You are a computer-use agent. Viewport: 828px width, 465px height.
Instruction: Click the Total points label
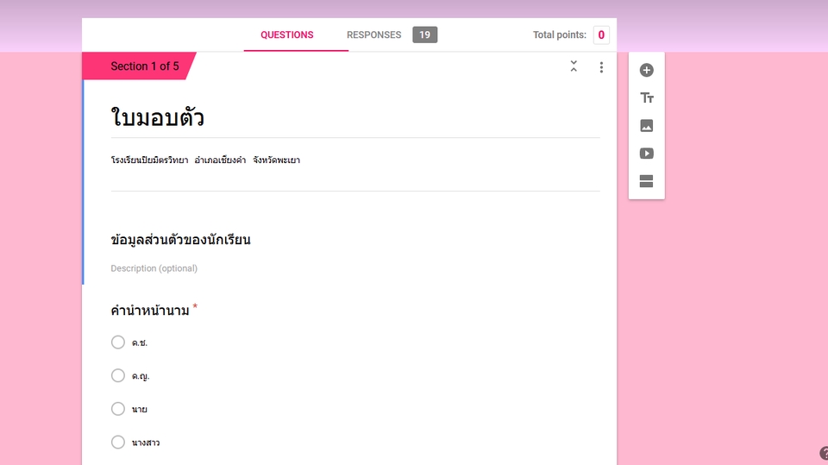(x=559, y=35)
